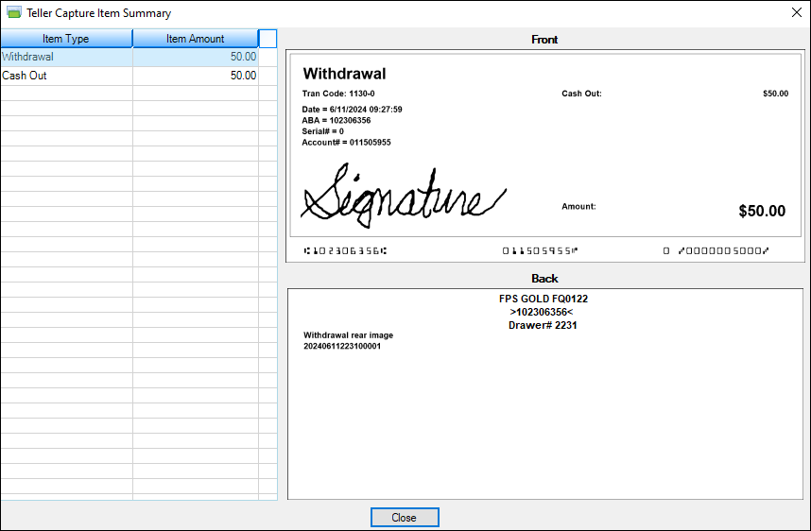Screen dimensions: 811x531
Task: Click the Tran Code: 1130-0 text
Action: tap(338, 94)
